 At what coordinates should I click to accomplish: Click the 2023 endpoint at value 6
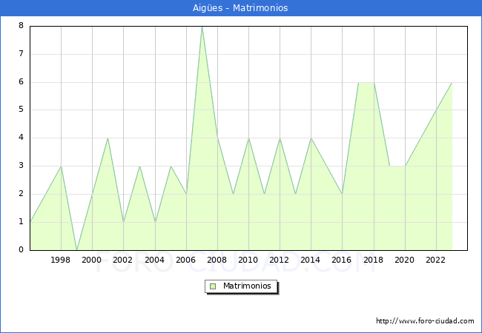coord(452,82)
